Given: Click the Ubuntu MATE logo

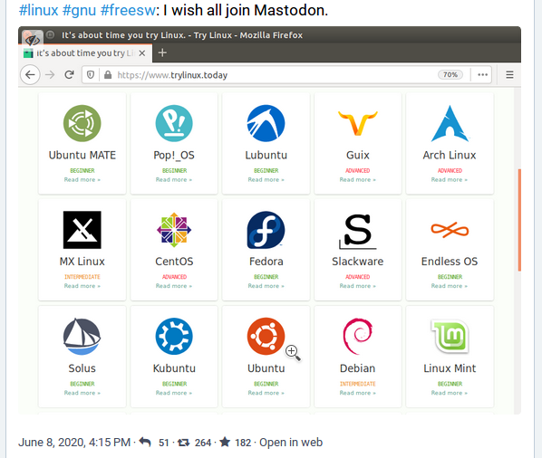Looking at the screenshot, I should point(82,123).
